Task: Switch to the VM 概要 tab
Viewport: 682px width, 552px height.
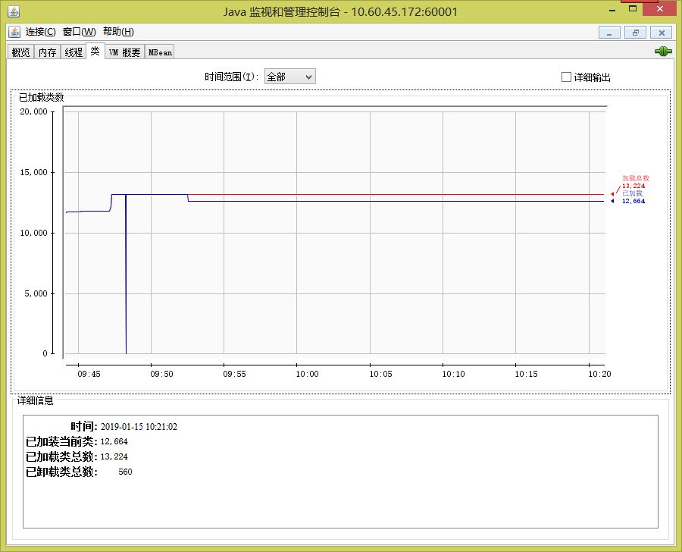Action: point(124,52)
